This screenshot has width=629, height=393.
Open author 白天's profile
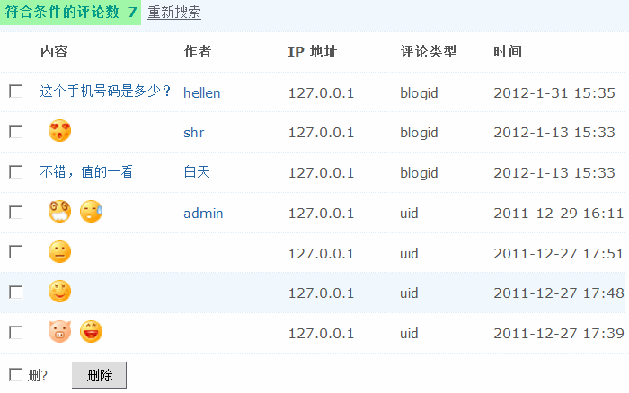[197, 172]
